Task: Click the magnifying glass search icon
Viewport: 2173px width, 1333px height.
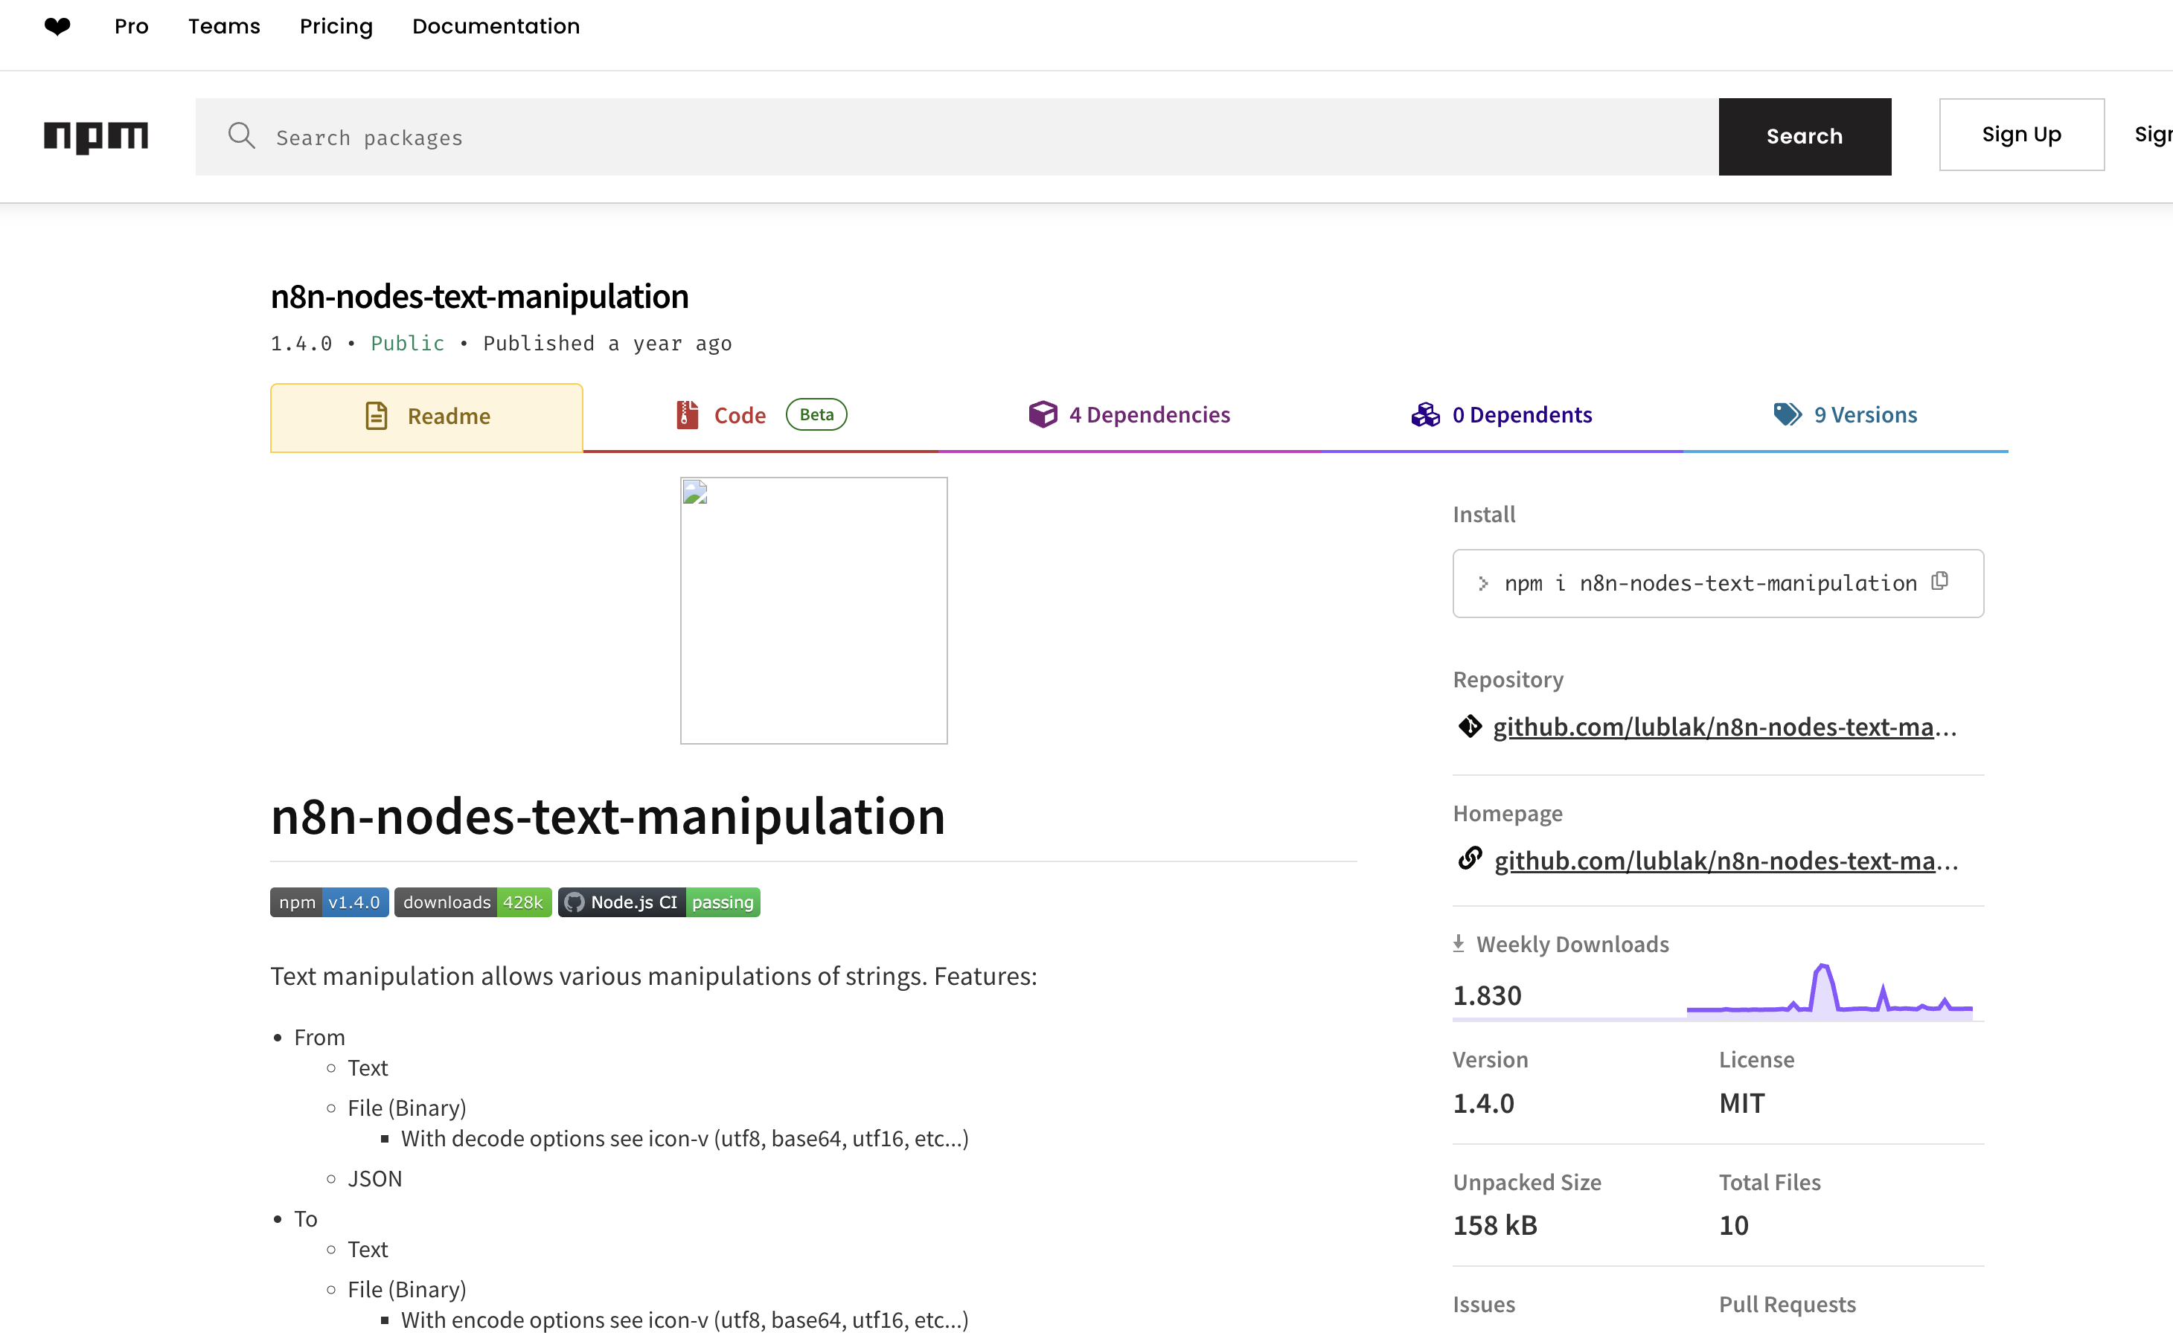Action: 242,137
